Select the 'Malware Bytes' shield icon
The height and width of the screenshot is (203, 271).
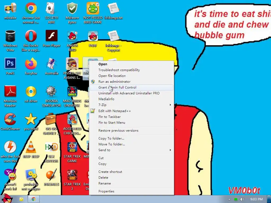coord(72,8)
